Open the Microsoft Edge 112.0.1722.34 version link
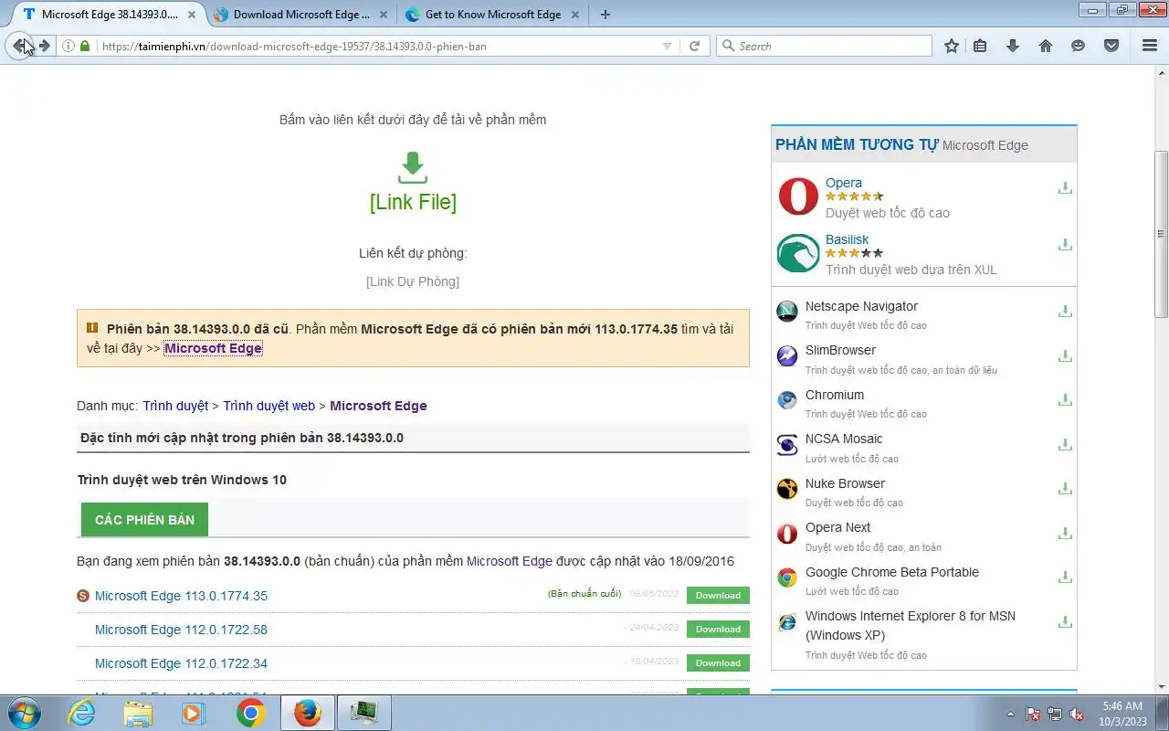Viewport: 1169px width, 731px height. click(181, 663)
